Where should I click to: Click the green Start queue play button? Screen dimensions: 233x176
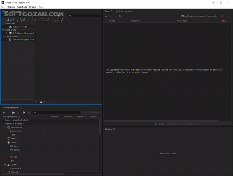coord(228,16)
